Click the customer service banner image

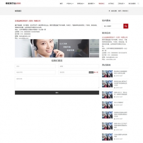point(57,48)
